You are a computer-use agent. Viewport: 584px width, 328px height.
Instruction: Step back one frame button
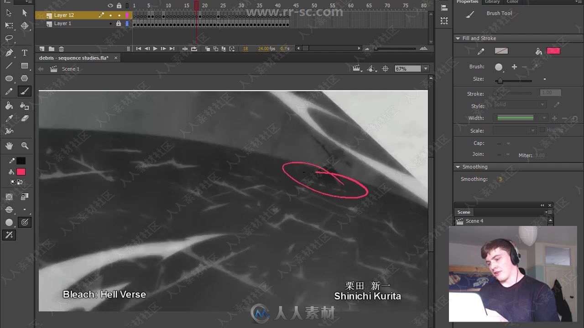[147, 49]
